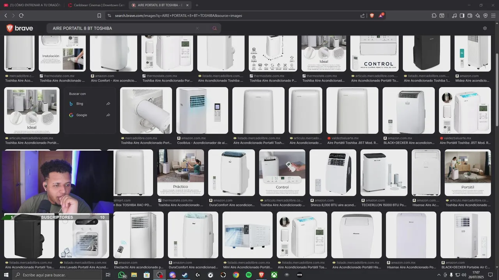
Task: Open the share page icon
Action: coord(363,16)
